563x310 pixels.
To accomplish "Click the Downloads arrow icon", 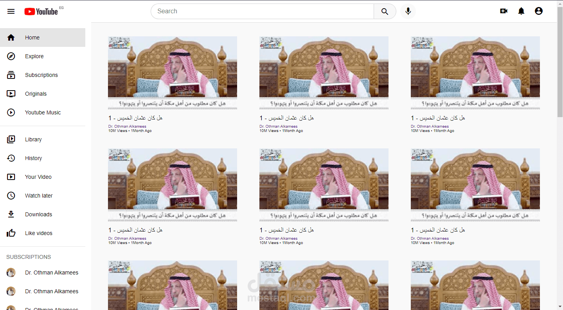I will click(11, 214).
